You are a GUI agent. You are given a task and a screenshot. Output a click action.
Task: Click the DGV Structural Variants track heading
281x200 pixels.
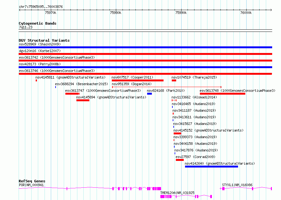[44, 40]
